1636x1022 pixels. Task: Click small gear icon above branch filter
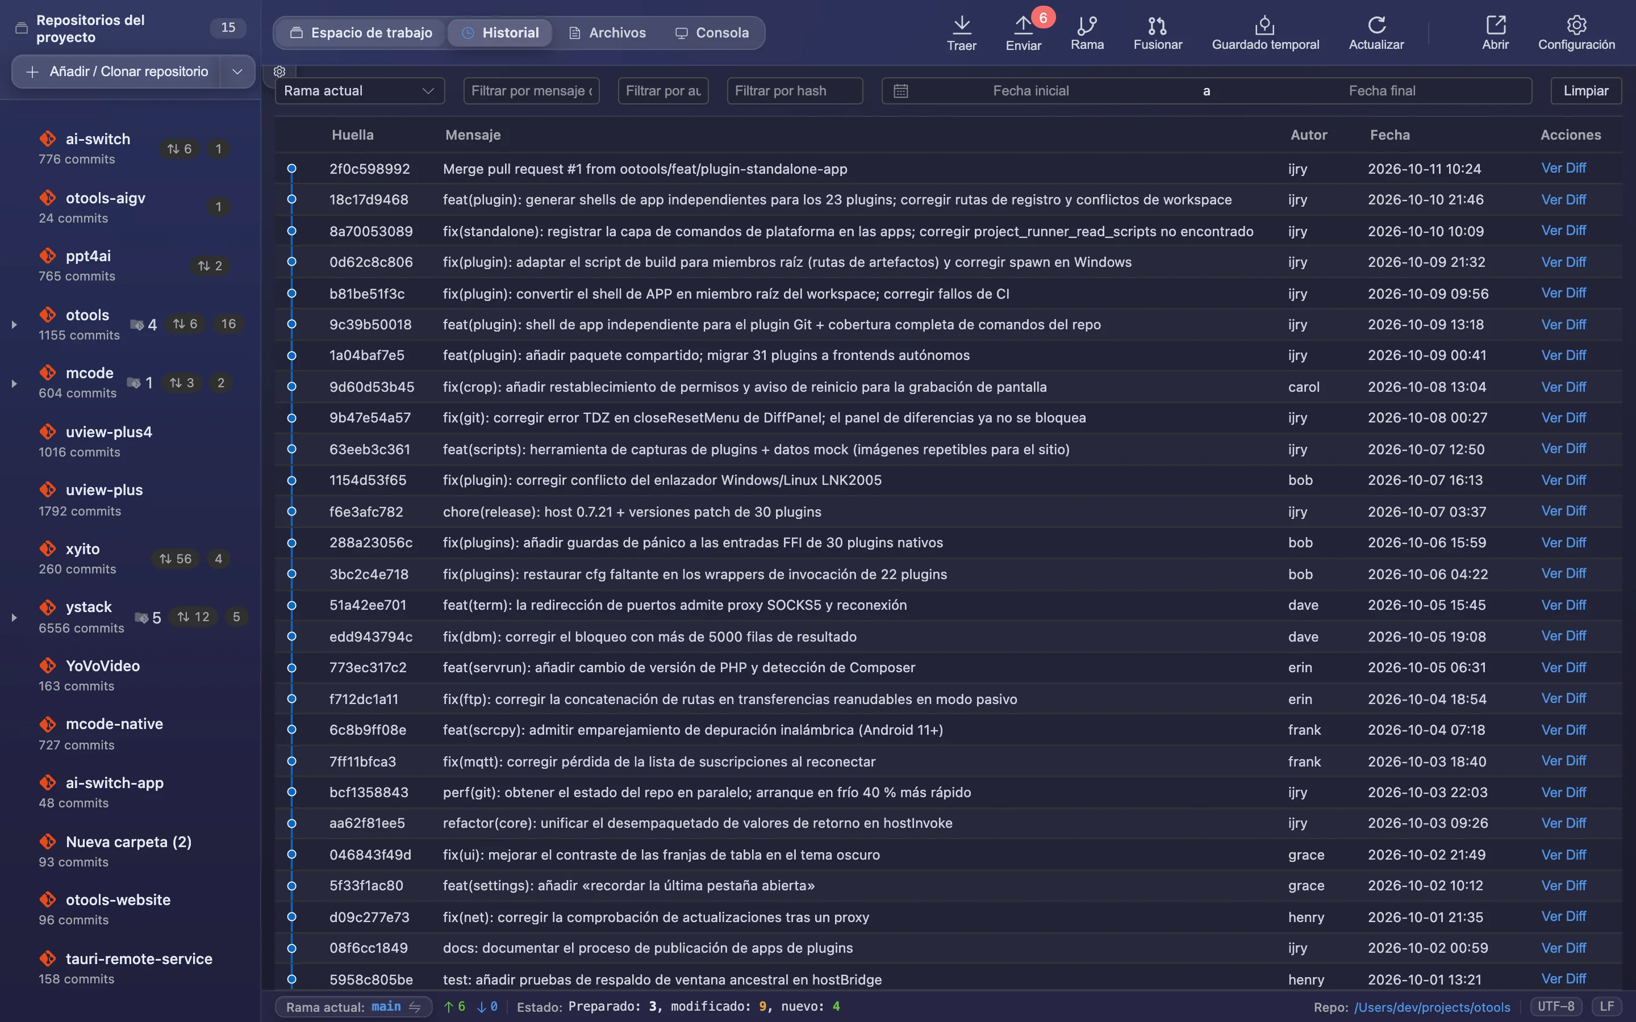(x=279, y=71)
